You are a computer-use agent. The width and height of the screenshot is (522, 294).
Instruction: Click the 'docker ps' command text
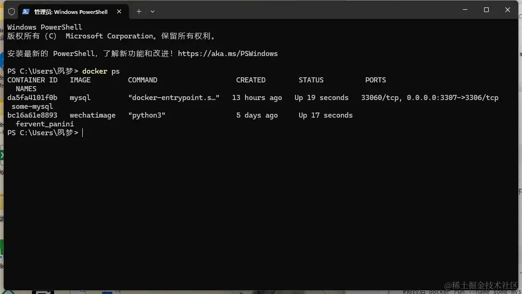[101, 71]
